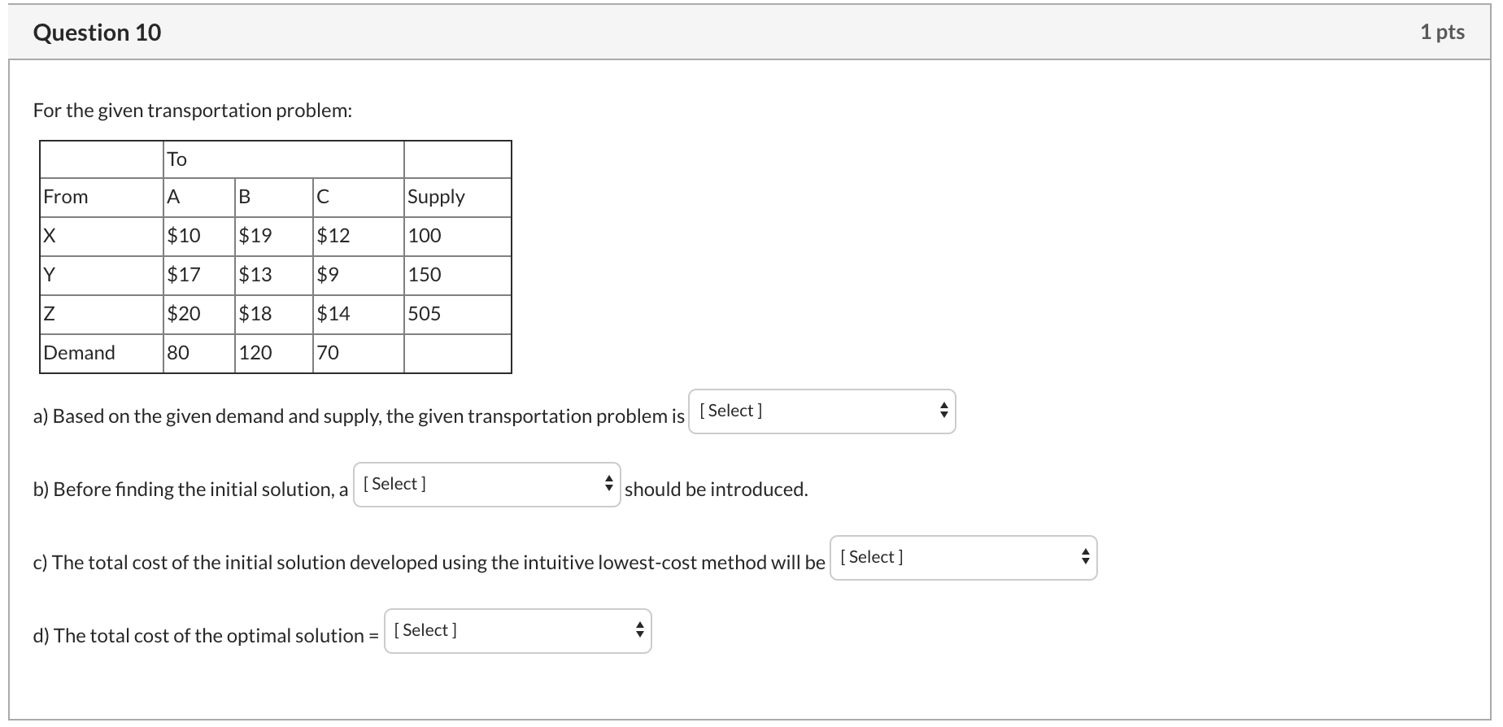
Task: Click the Z supply value '505'
Action: pyautogui.click(x=425, y=314)
